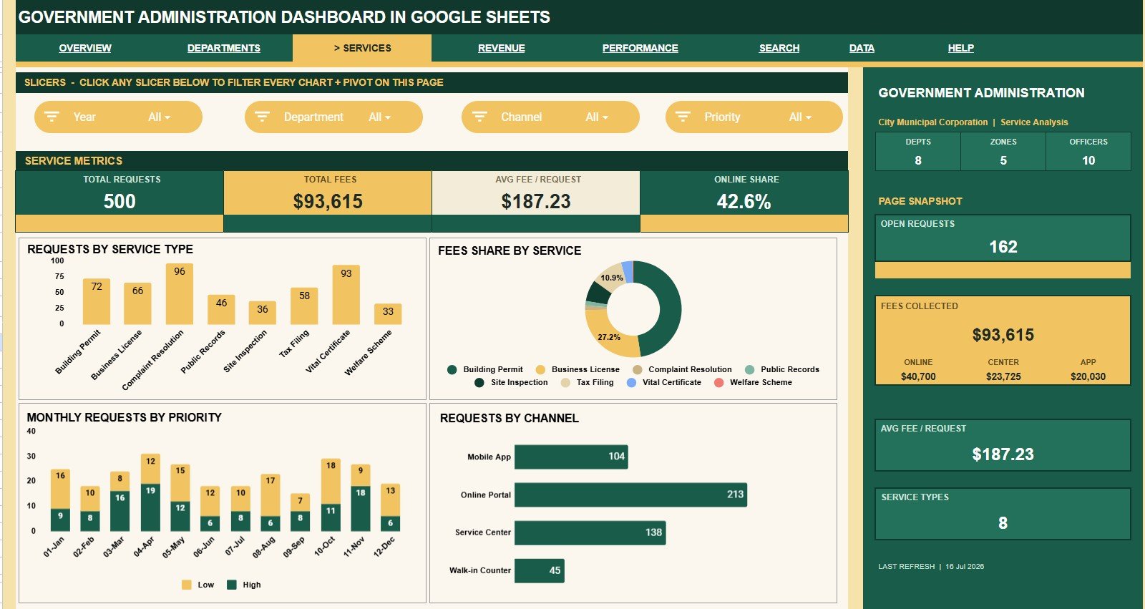Select the Public Records bar labeled 46
The height and width of the screenshot is (609, 1145).
(x=221, y=310)
